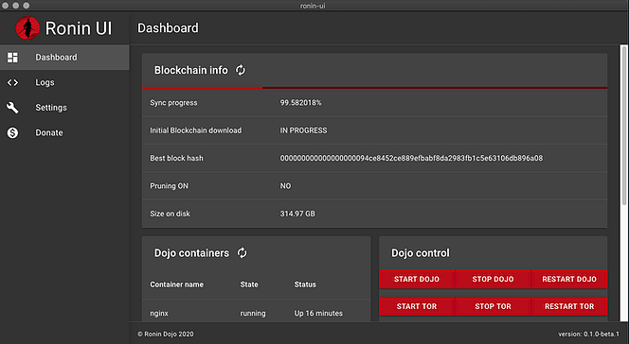629x344 pixels.
Task: Click the Ronin UI samurai logo
Action: [x=27, y=28]
